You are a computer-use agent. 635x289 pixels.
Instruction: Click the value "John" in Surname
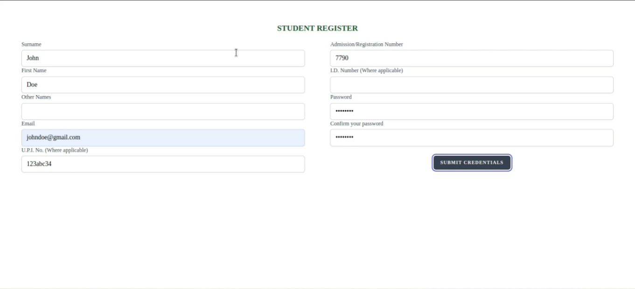tap(33, 58)
